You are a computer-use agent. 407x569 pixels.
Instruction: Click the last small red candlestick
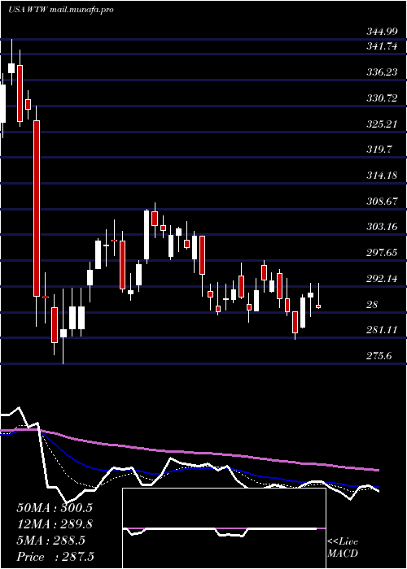(318, 306)
